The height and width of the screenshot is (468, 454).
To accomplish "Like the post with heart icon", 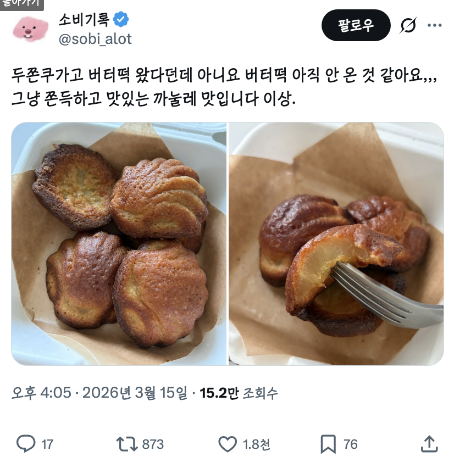I will pos(228,444).
